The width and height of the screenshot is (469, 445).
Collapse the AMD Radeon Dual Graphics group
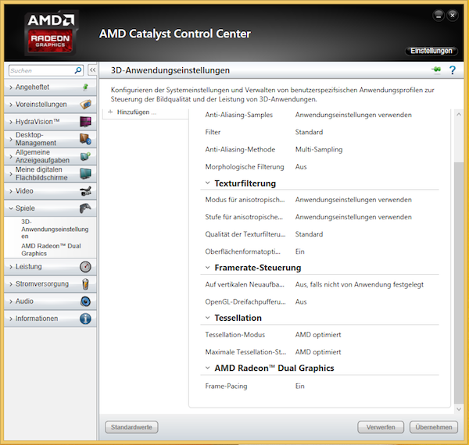[x=208, y=368]
